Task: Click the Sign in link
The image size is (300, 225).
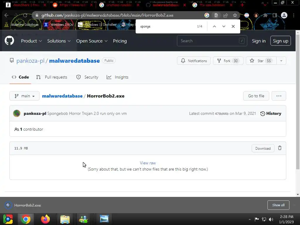Action: click(x=259, y=41)
